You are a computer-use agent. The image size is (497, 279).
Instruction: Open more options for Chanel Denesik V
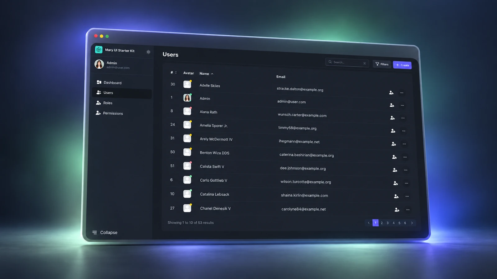coord(408,210)
